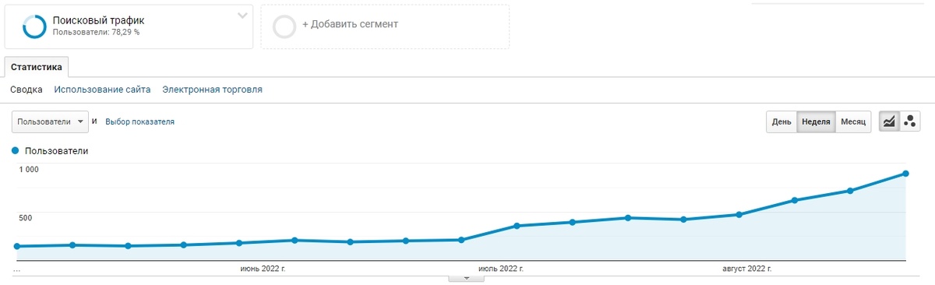Click the август 2022 г. axis label

click(x=746, y=269)
